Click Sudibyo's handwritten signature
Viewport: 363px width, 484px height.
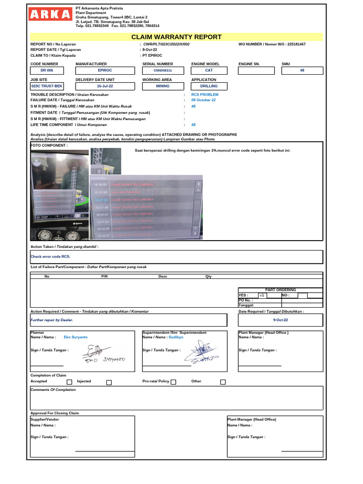(x=201, y=353)
